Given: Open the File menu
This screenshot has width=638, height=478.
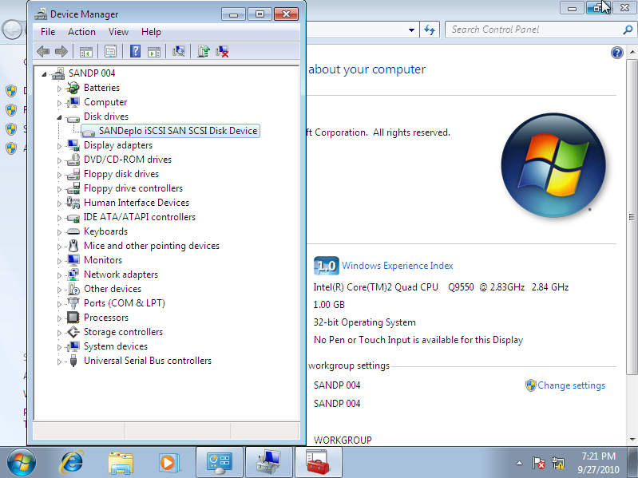Looking at the screenshot, I should 48,32.
